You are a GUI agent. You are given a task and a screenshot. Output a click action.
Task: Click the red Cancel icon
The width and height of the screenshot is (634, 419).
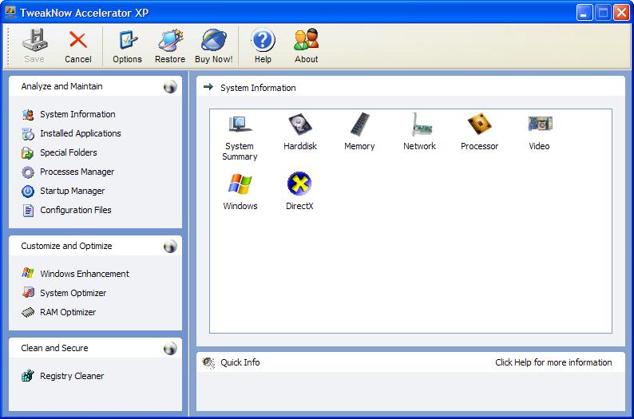pos(77,40)
